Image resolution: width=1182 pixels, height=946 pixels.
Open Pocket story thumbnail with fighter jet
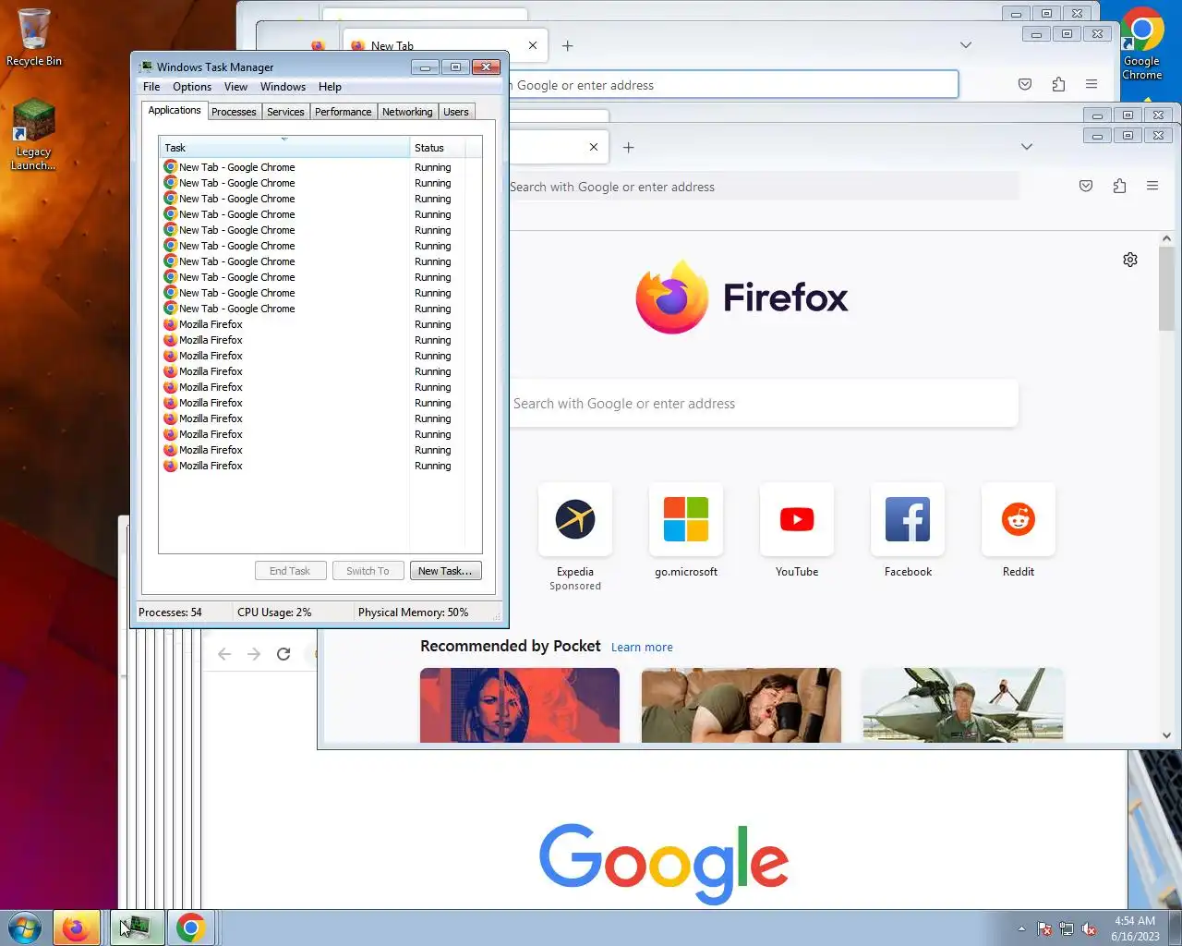(963, 705)
